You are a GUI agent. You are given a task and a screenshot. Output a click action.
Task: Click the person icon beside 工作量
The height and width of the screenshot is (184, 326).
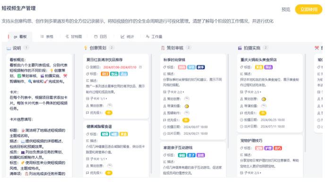[147, 36]
